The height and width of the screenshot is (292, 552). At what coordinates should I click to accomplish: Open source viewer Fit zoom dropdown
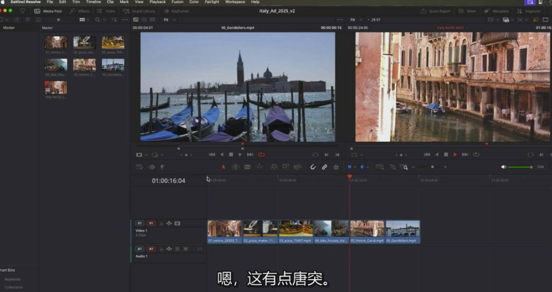[169, 20]
